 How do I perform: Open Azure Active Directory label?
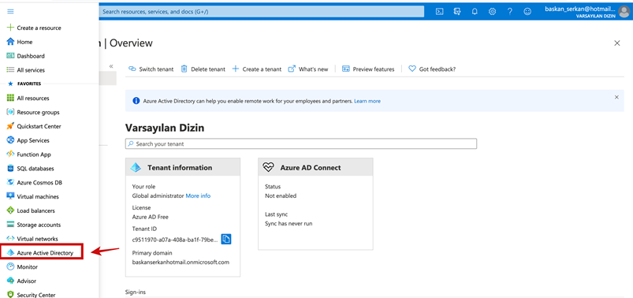45,253
